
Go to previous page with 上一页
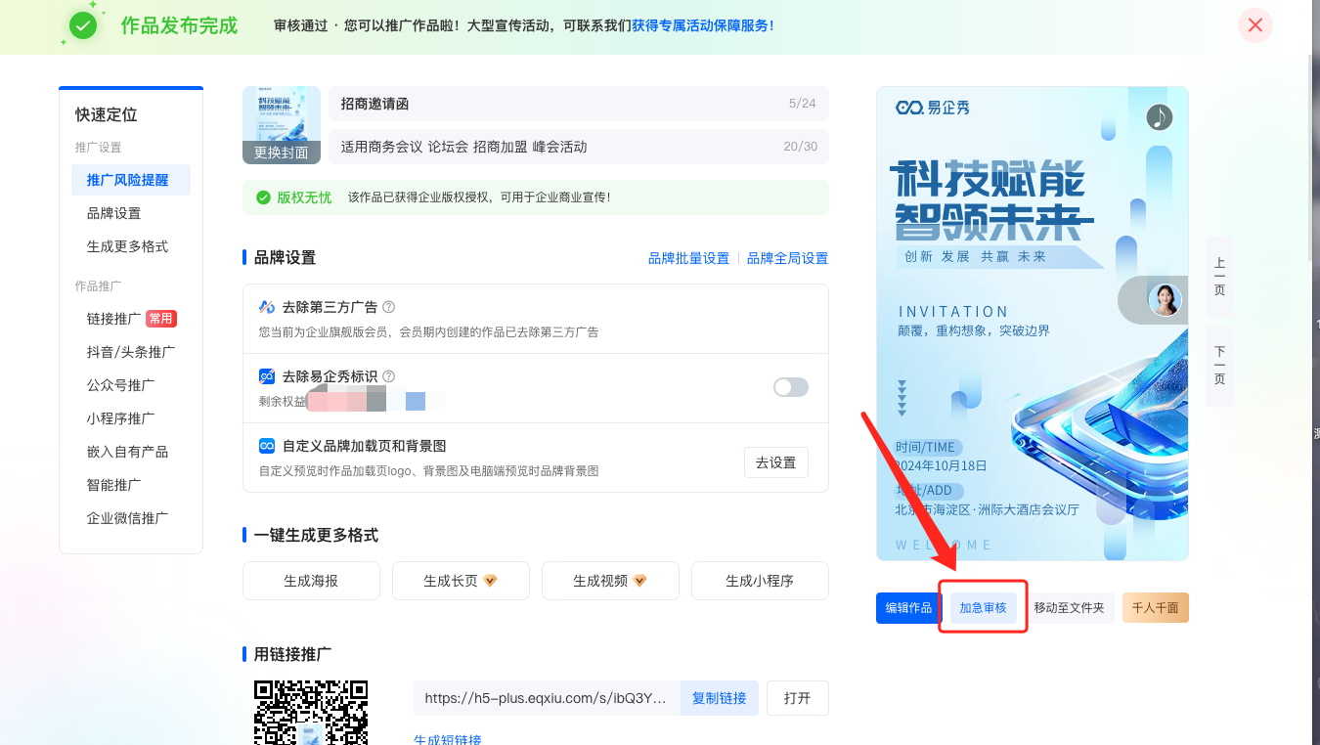coord(1219,277)
